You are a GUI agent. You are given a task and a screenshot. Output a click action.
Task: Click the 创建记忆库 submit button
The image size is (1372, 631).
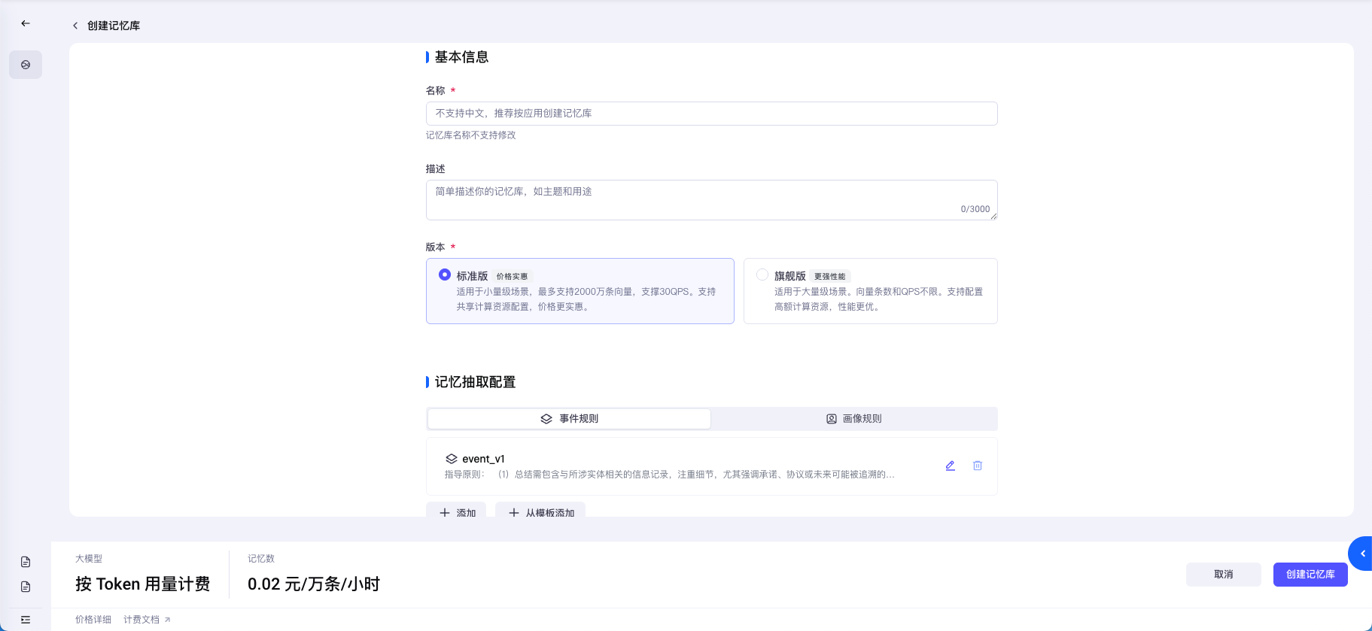click(1310, 575)
